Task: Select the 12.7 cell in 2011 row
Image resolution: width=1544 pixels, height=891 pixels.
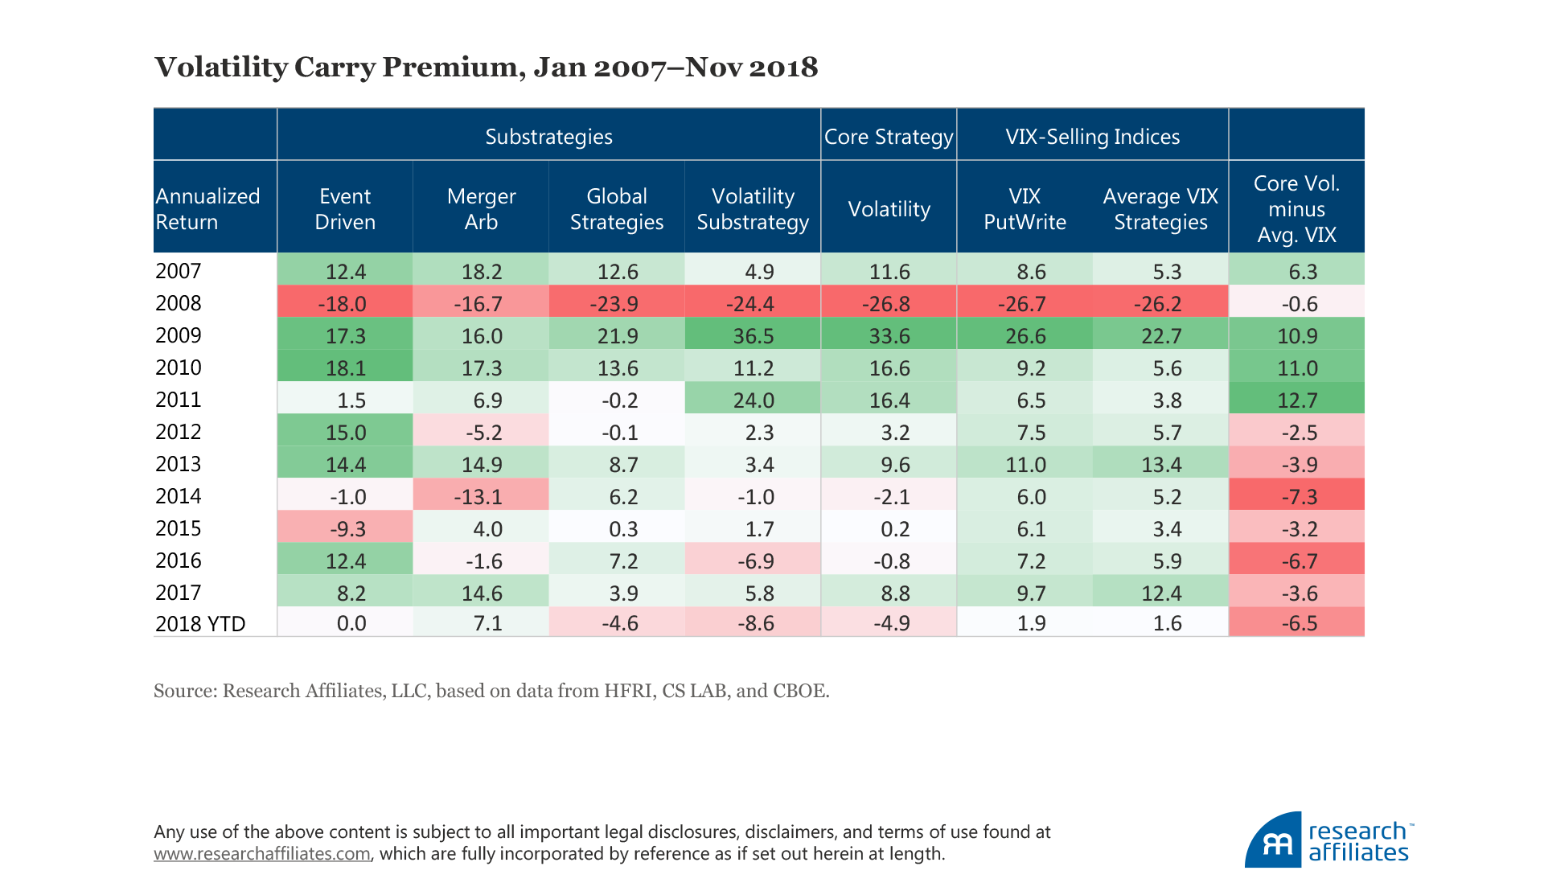Action: coord(1296,400)
